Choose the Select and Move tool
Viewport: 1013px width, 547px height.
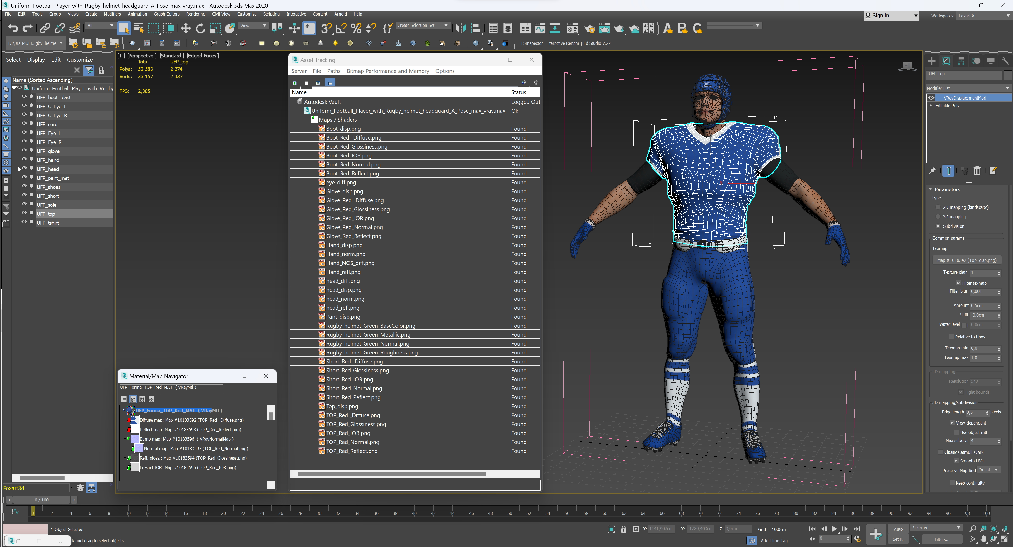pos(186,28)
